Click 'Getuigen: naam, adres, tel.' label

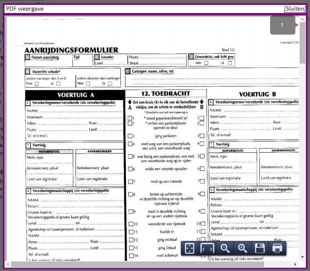153,71
